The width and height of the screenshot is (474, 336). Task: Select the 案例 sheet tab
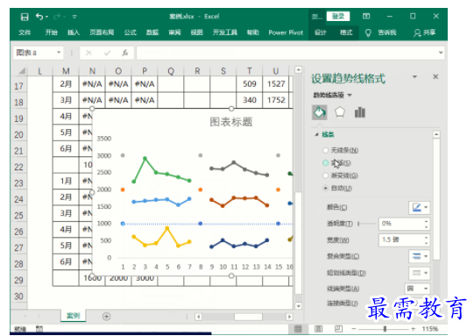[x=73, y=316]
